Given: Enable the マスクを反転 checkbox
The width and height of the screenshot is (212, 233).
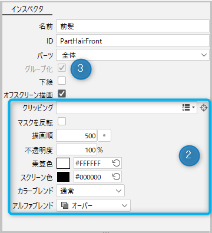Looking at the screenshot, I should coord(62,121).
